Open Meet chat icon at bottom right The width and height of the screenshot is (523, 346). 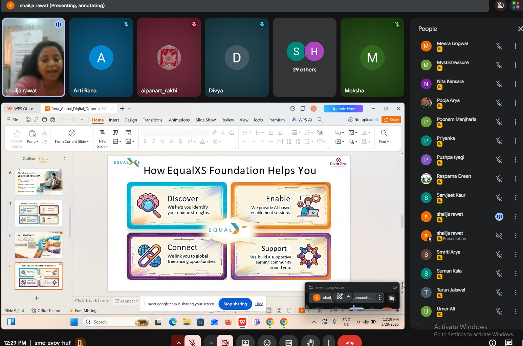point(509,343)
